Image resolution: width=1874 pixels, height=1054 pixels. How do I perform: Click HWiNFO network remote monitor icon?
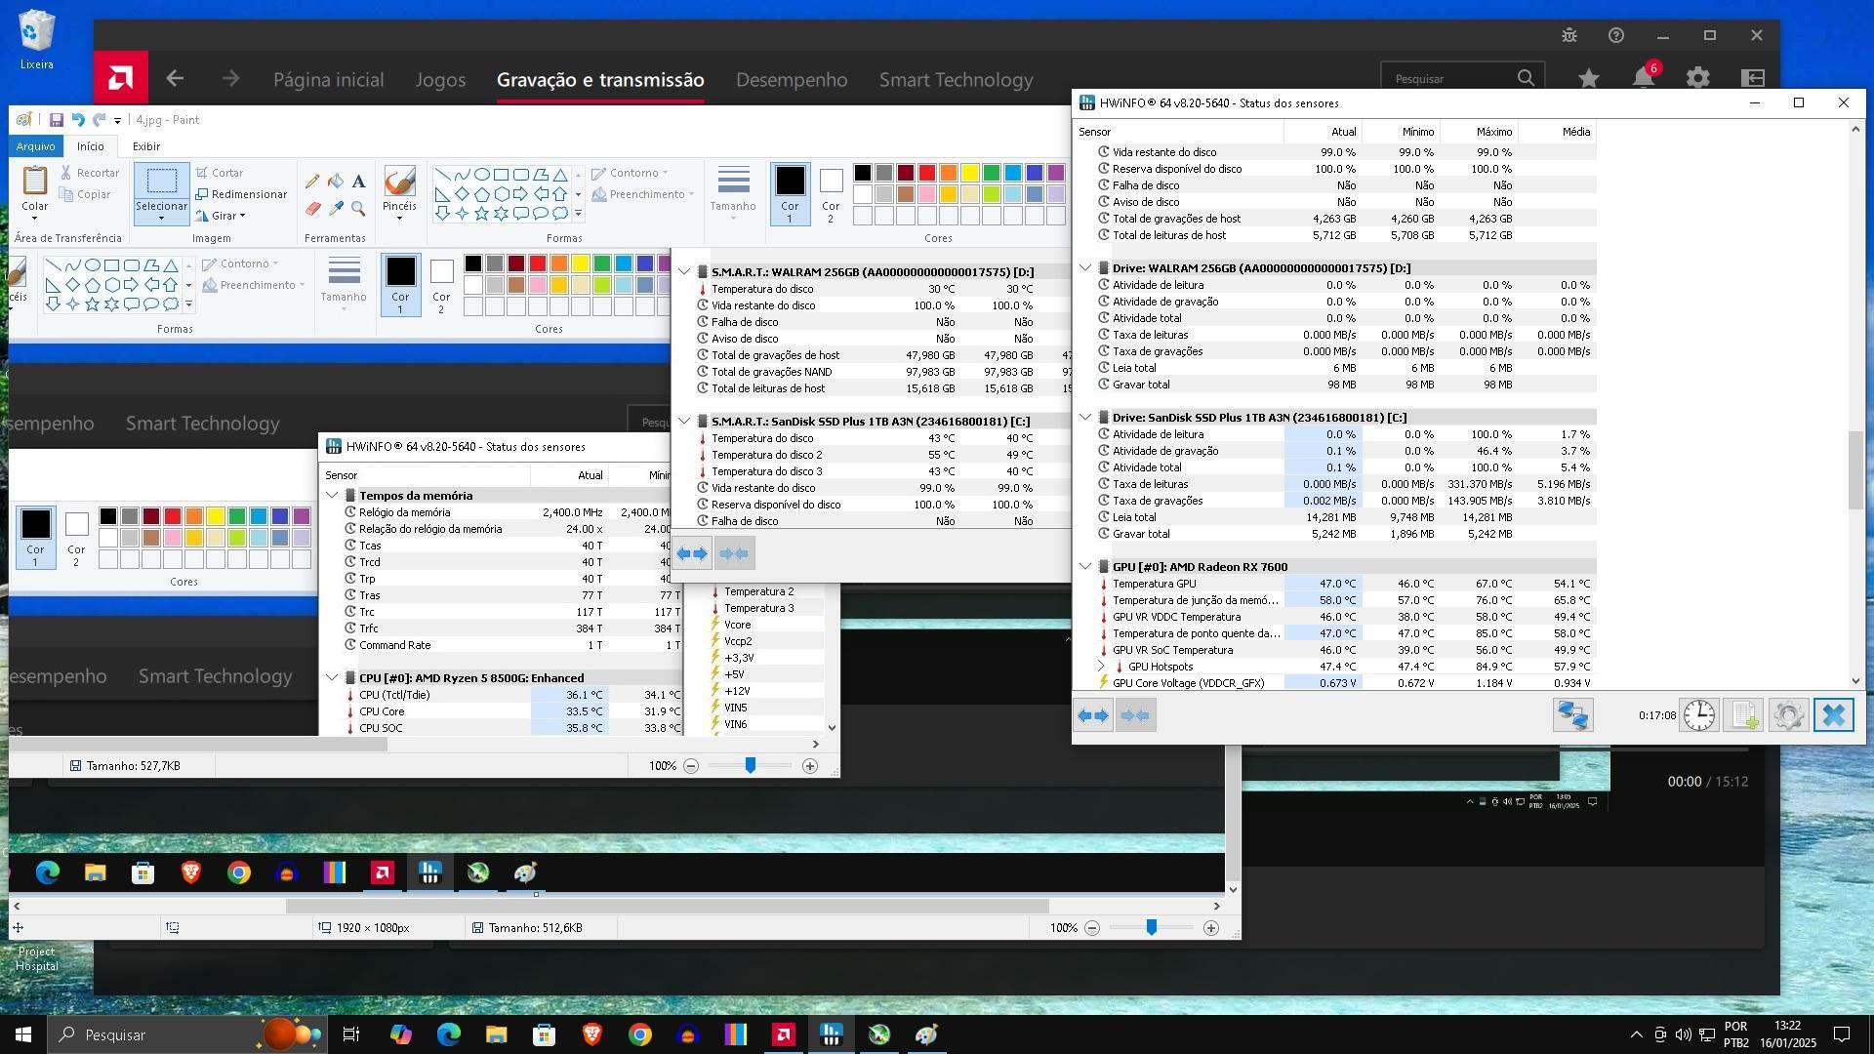tap(1572, 715)
